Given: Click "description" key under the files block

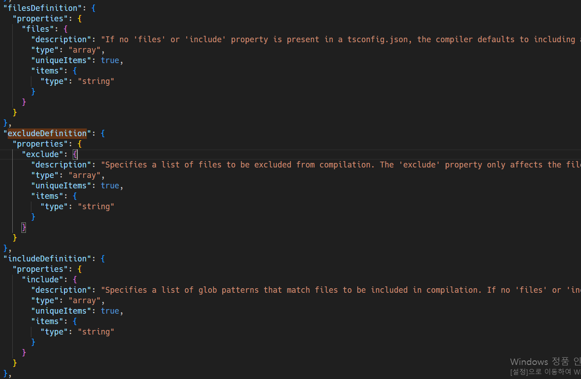Looking at the screenshot, I should tap(61, 39).
